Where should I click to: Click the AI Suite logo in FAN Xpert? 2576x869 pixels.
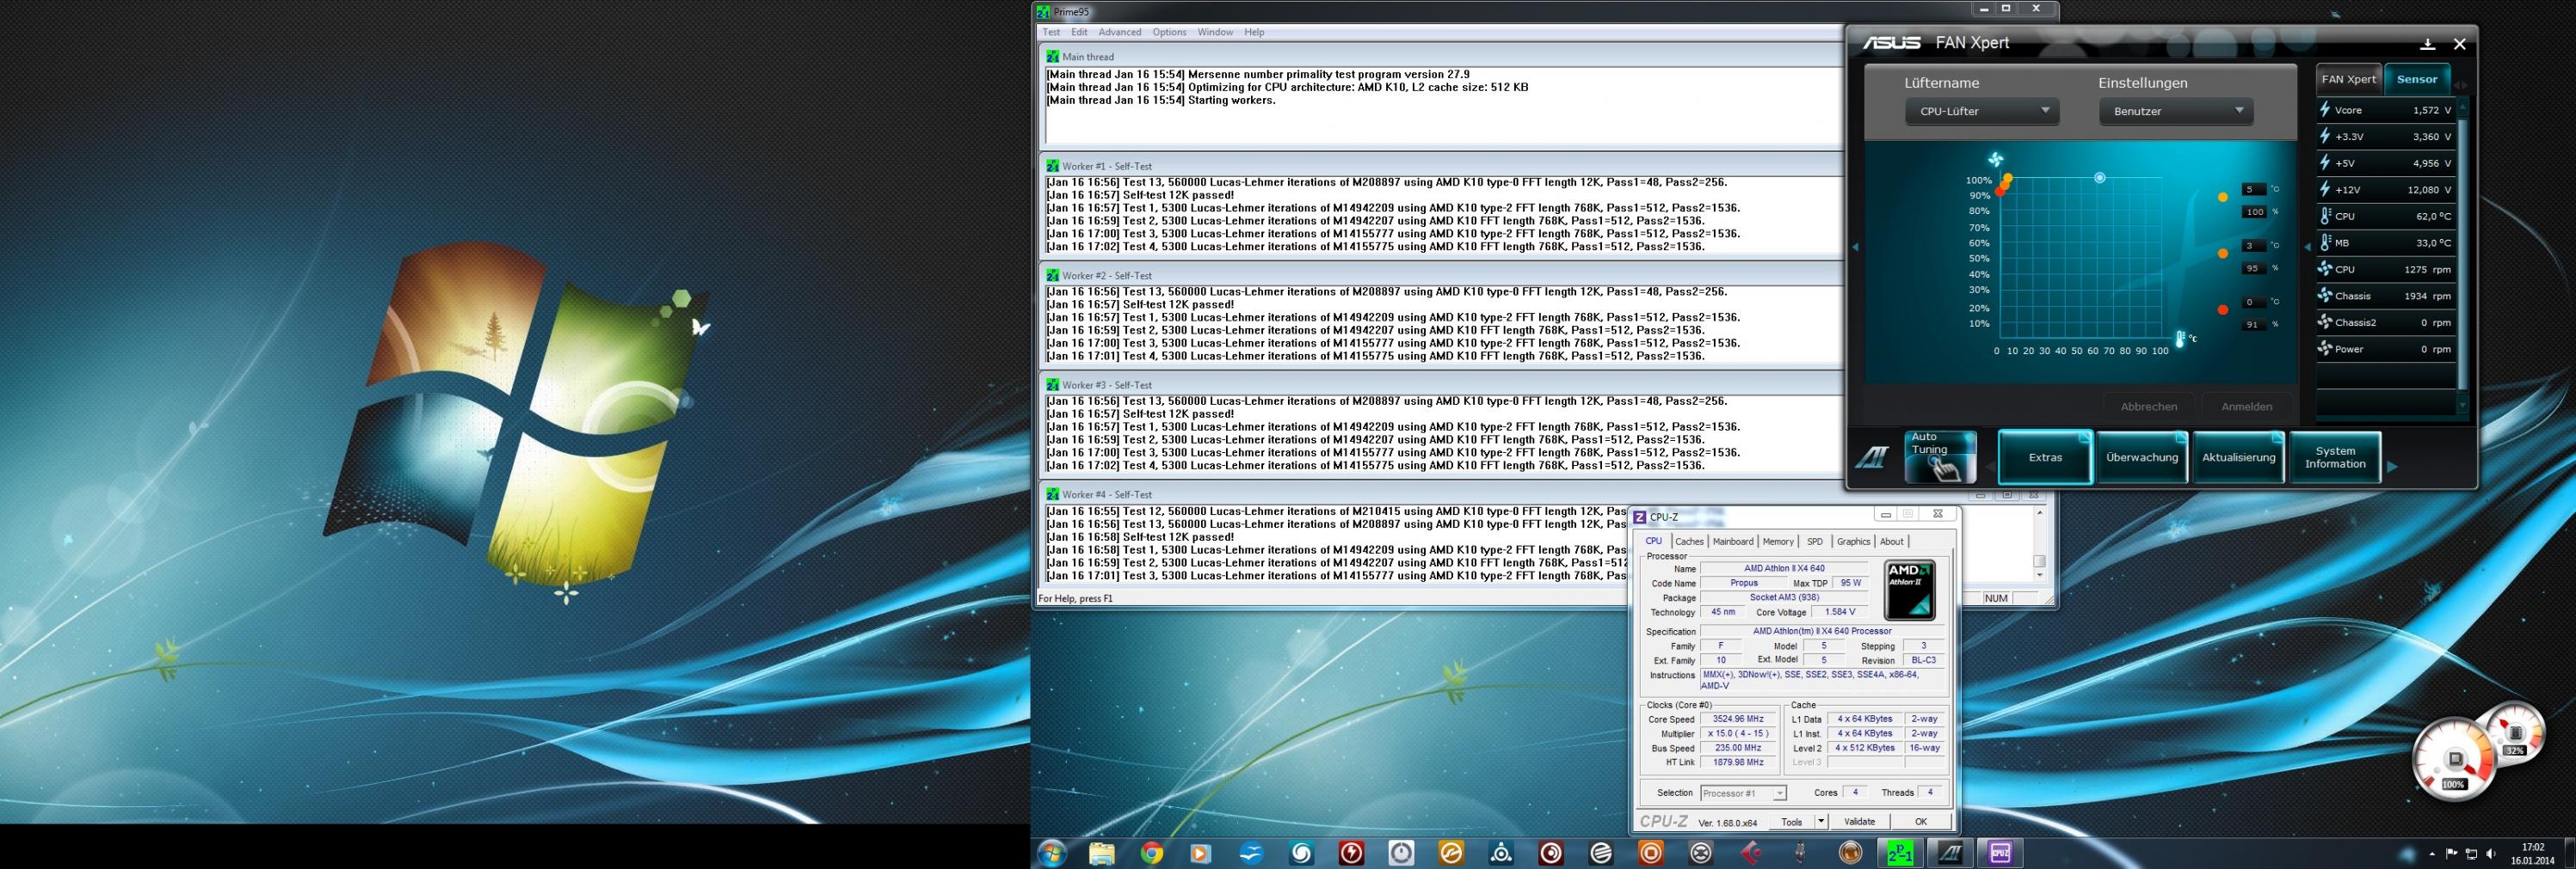tap(1872, 457)
